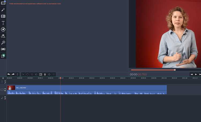Open the Filters magic wand tab

pos(3,10)
